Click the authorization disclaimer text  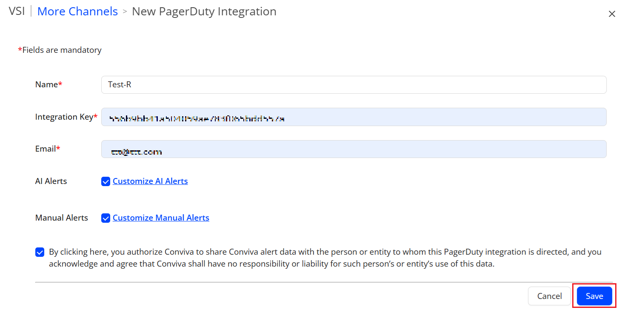point(325,258)
